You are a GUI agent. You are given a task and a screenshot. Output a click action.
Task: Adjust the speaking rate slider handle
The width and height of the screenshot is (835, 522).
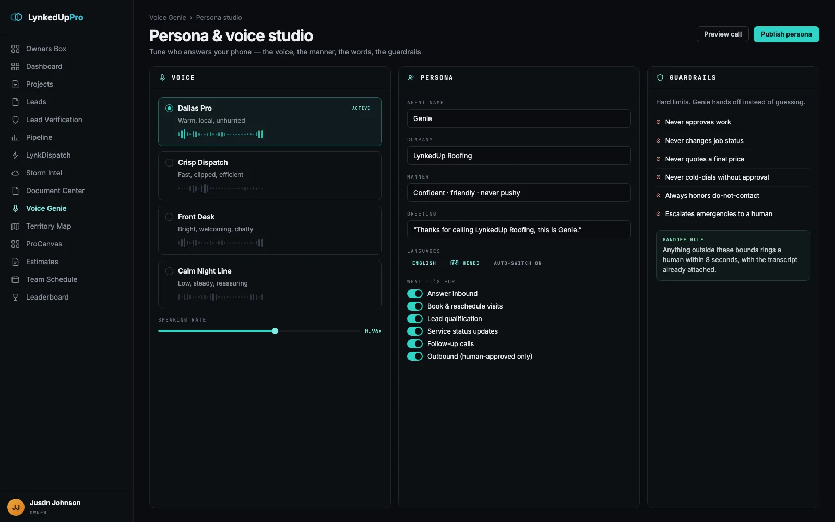point(275,331)
